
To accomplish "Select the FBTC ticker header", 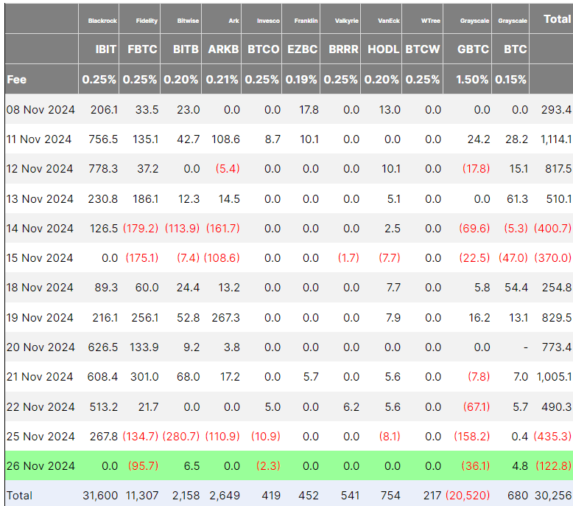I will [142, 49].
